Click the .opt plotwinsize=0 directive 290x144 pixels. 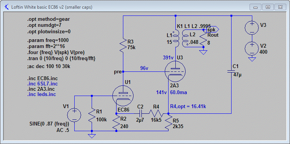pos(49,31)
